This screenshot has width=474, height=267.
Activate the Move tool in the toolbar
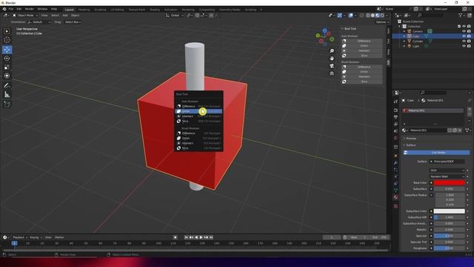coord(7,50)
